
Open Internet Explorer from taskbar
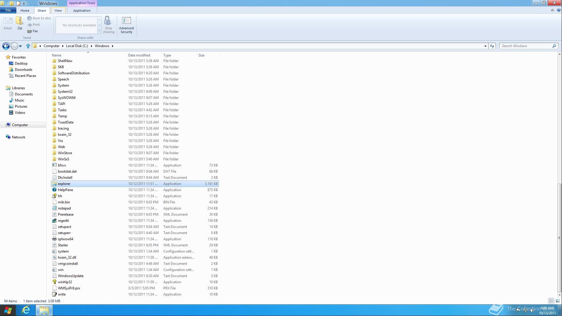[x=26, y=310]
